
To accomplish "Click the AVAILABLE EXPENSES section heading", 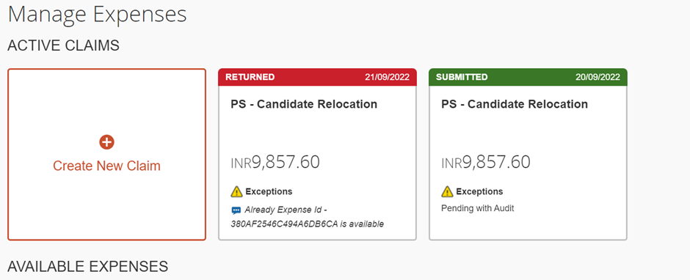I will [87, 266].
